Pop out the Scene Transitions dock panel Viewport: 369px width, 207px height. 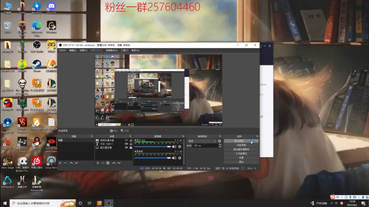click(220, 136)
